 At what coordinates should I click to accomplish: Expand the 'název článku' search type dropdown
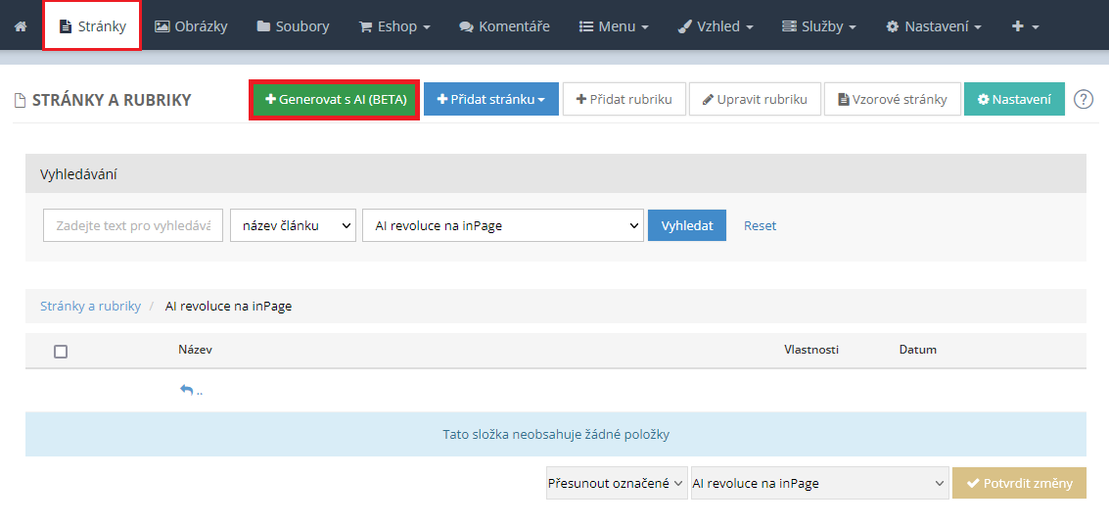[x=293, y=225]
